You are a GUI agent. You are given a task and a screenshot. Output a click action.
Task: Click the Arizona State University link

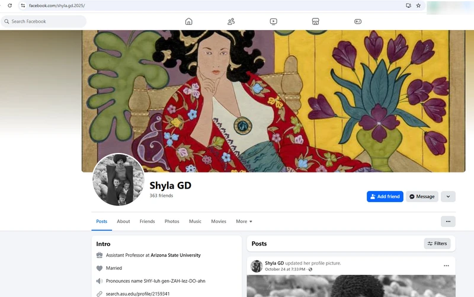point(175,256)
